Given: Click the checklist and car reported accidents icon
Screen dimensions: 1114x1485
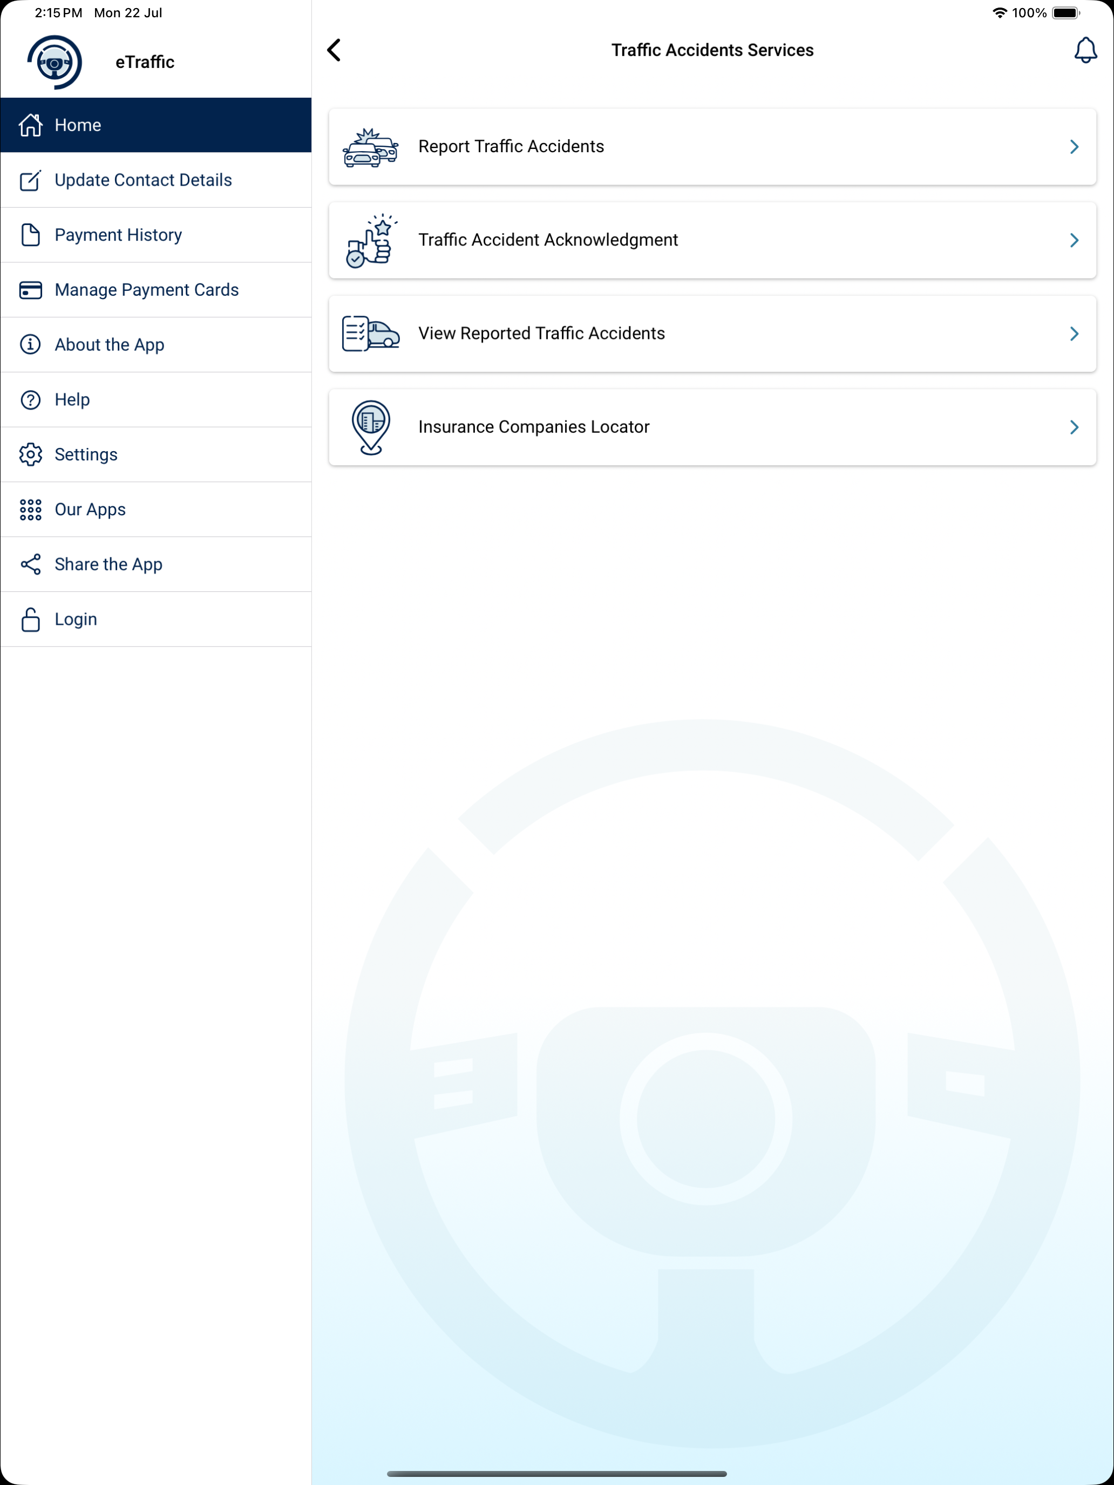Looking at the screenshot, I should point(371,333).
